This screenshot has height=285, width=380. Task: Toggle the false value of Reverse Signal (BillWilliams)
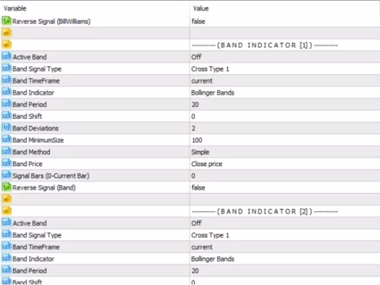pos(285,21)
